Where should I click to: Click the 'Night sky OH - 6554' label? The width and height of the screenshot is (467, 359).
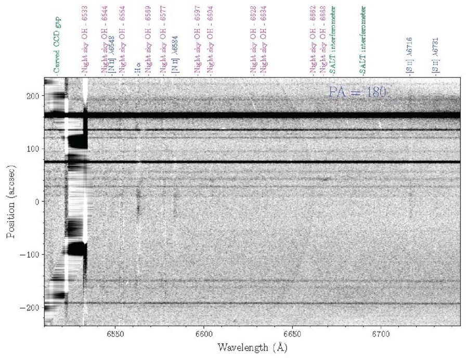(122, 40)
